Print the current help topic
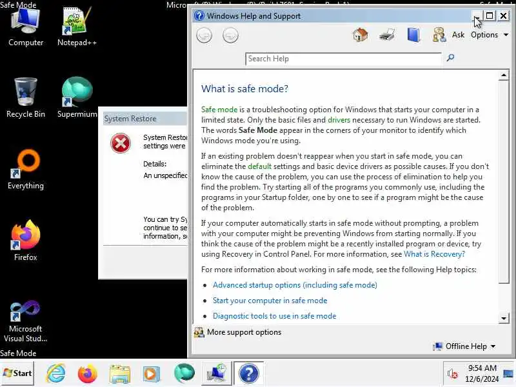Screen dimensions: 516x387 [x=386, y=35]
